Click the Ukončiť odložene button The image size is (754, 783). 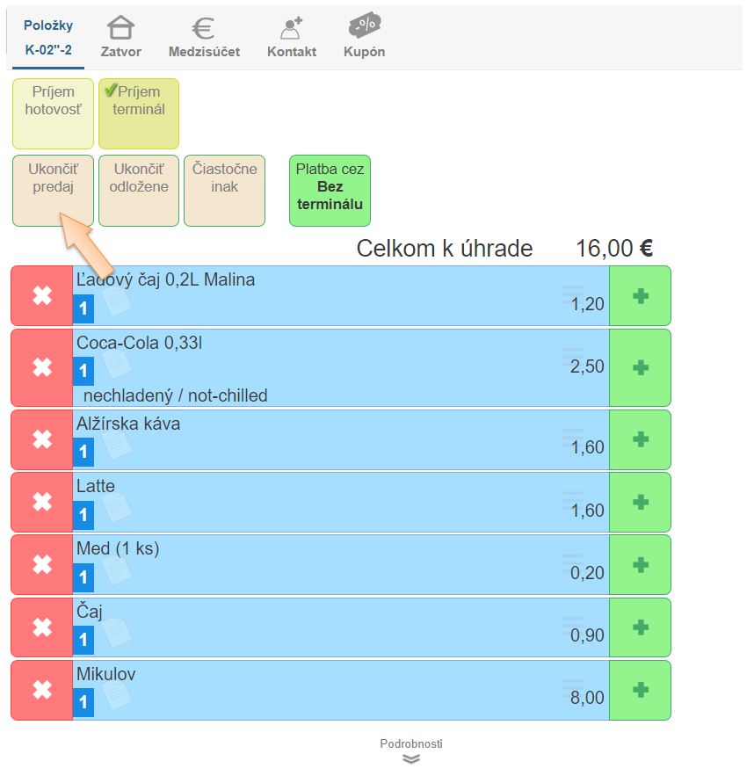[x=138, y=191]
